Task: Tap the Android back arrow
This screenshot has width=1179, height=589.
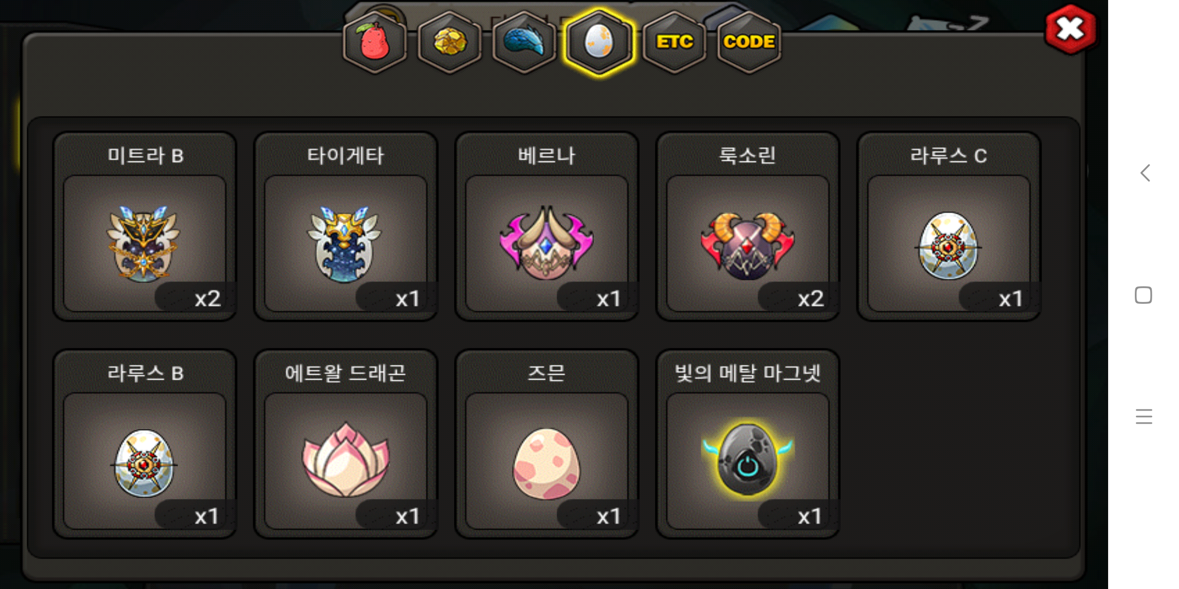Action: [1145, 173]
